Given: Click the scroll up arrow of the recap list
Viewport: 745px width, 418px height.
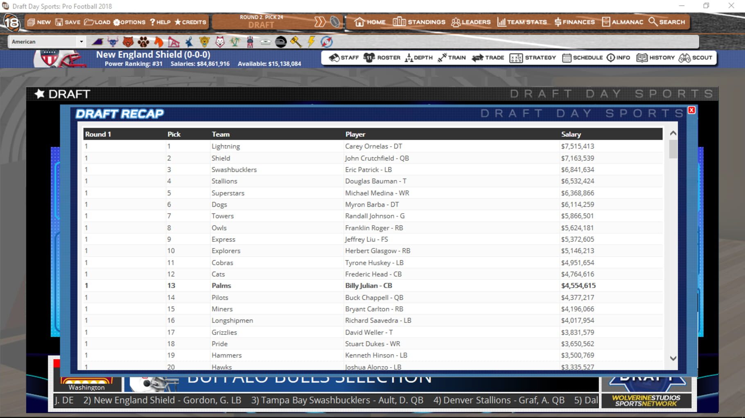Looking at the screenshot, I should pos(673,133).
